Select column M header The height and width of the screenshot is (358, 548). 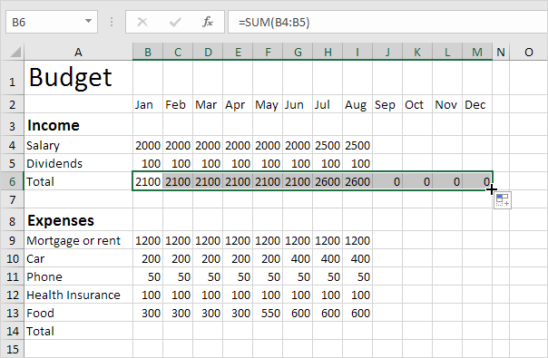(x=477, y=52)
